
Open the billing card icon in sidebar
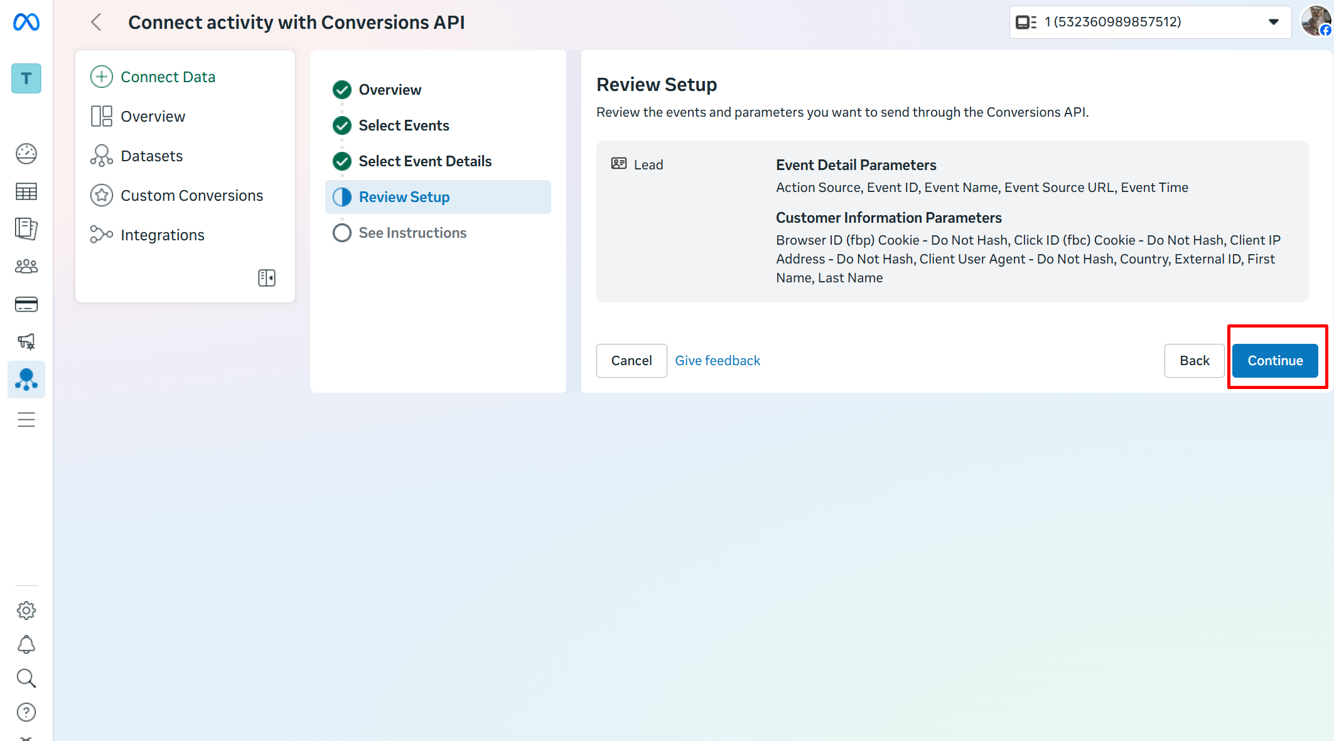[26, 304]
